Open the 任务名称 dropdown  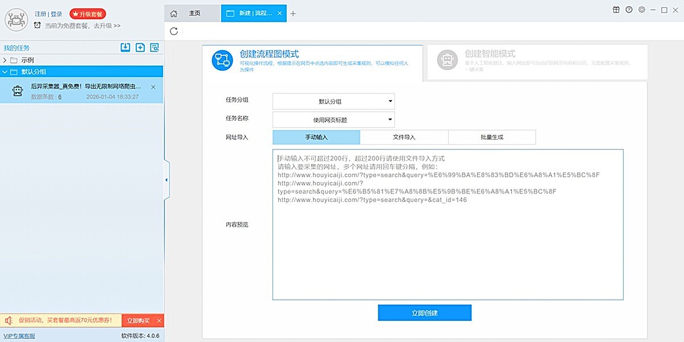[x=333, y=120]
